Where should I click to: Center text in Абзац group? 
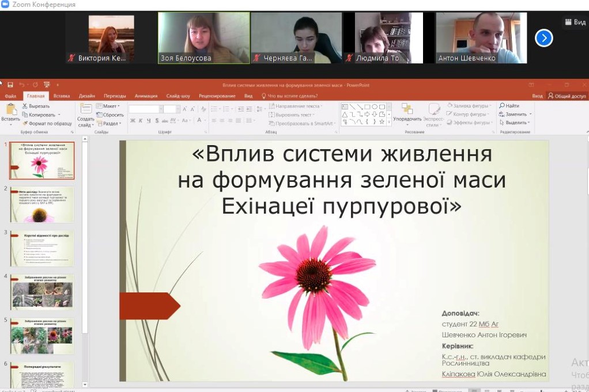click(x=222, y=120)
